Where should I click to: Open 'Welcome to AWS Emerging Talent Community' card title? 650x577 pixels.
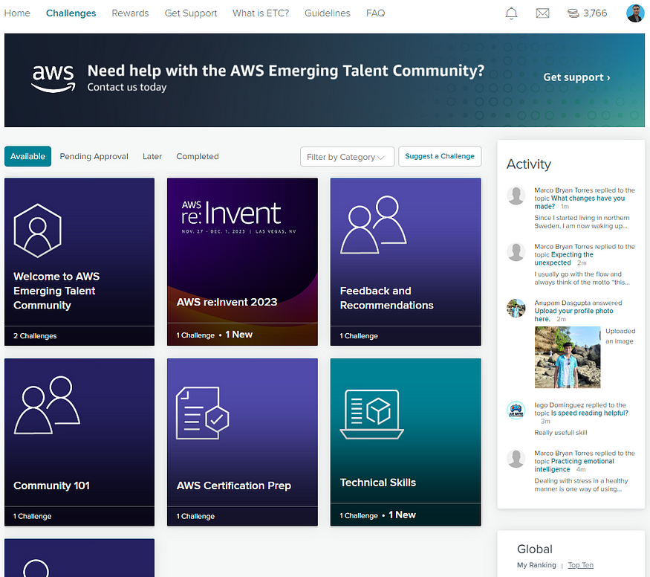[56, 291]
